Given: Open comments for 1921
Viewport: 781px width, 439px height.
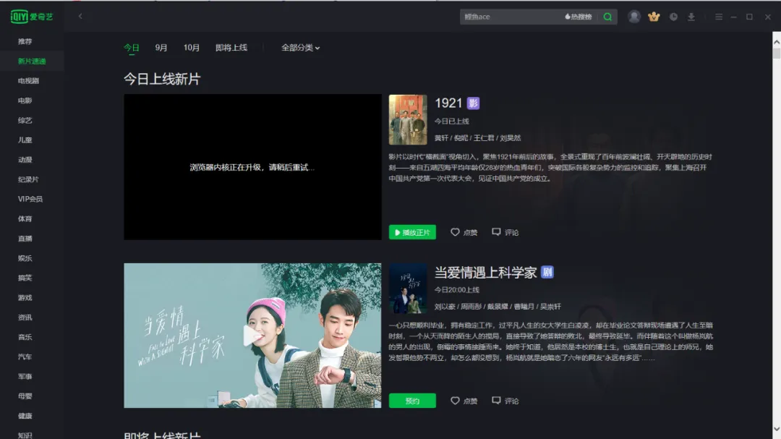Looking at the screenshot, I should [505, 232].
